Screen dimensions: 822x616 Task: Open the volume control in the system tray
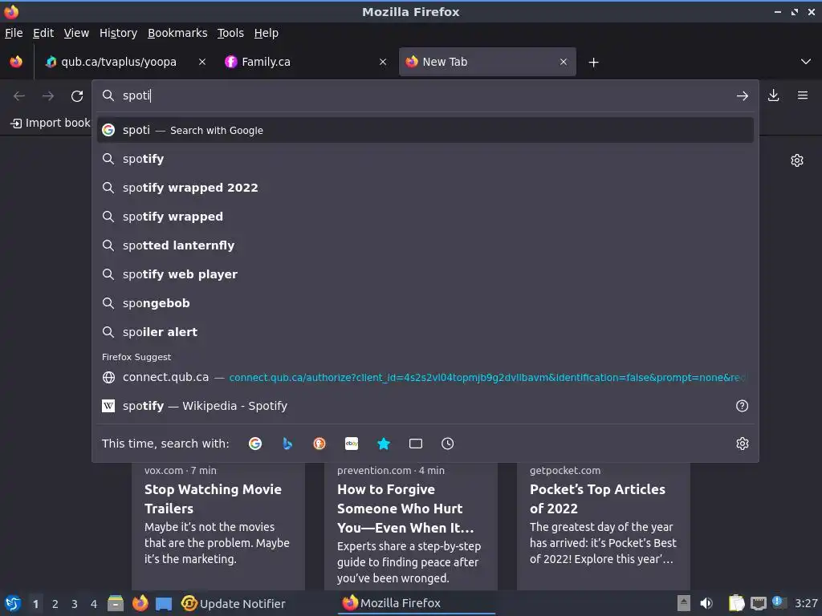click(706, 603)
